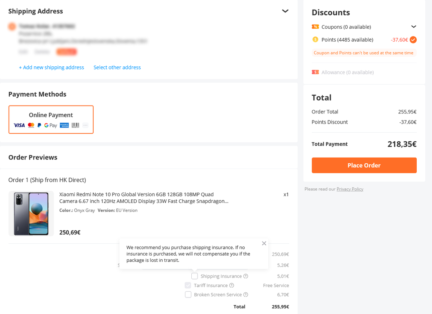432x314 pixels.
Task: Collapse the Shipping Address section chevron
Action: [x=285, y=11]
